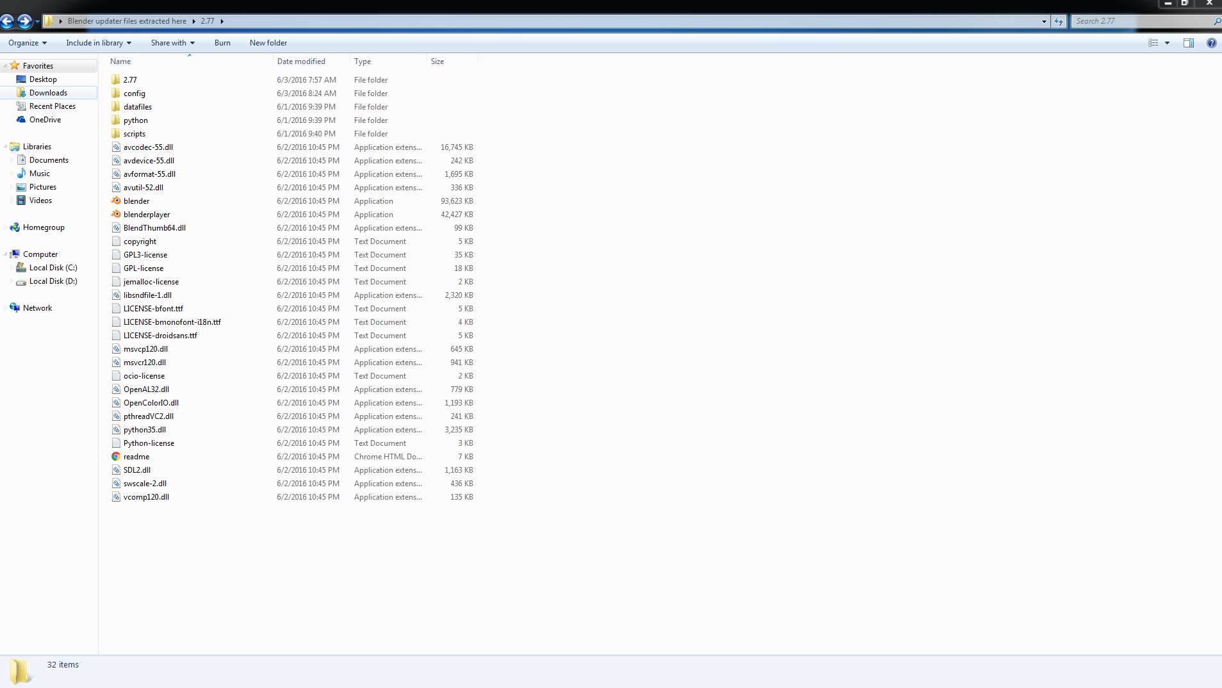Select the config folder row
This screenshot has width=1222, height=688.
tap(292, 94)
